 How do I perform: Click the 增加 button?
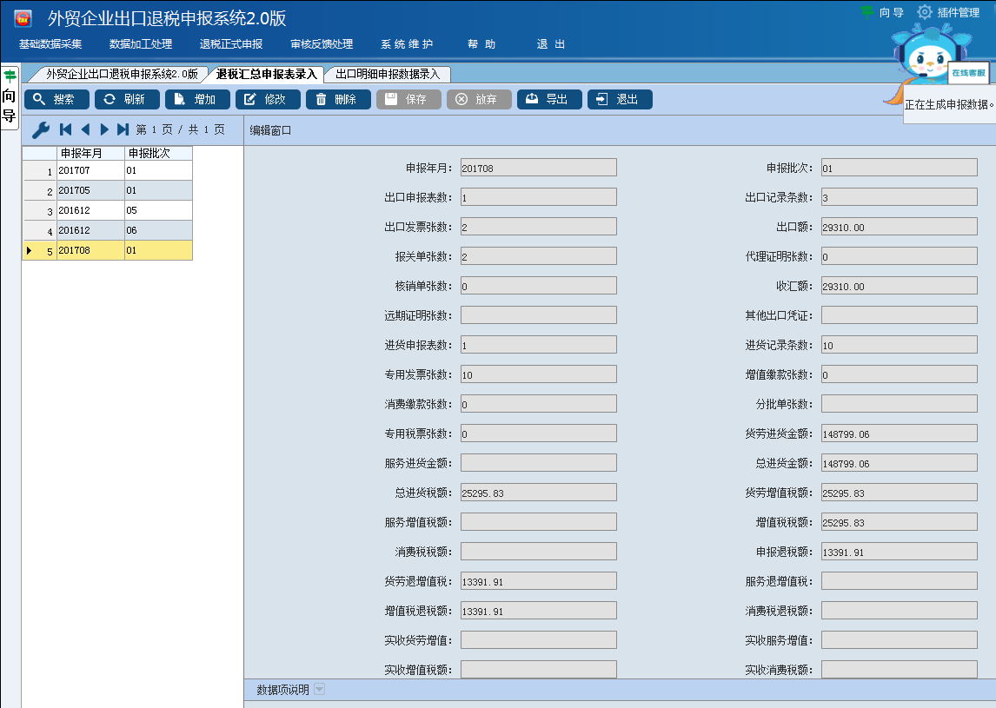tap(197, 100)
